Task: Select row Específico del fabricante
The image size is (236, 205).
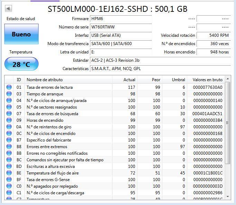Action: click(115, 140)
